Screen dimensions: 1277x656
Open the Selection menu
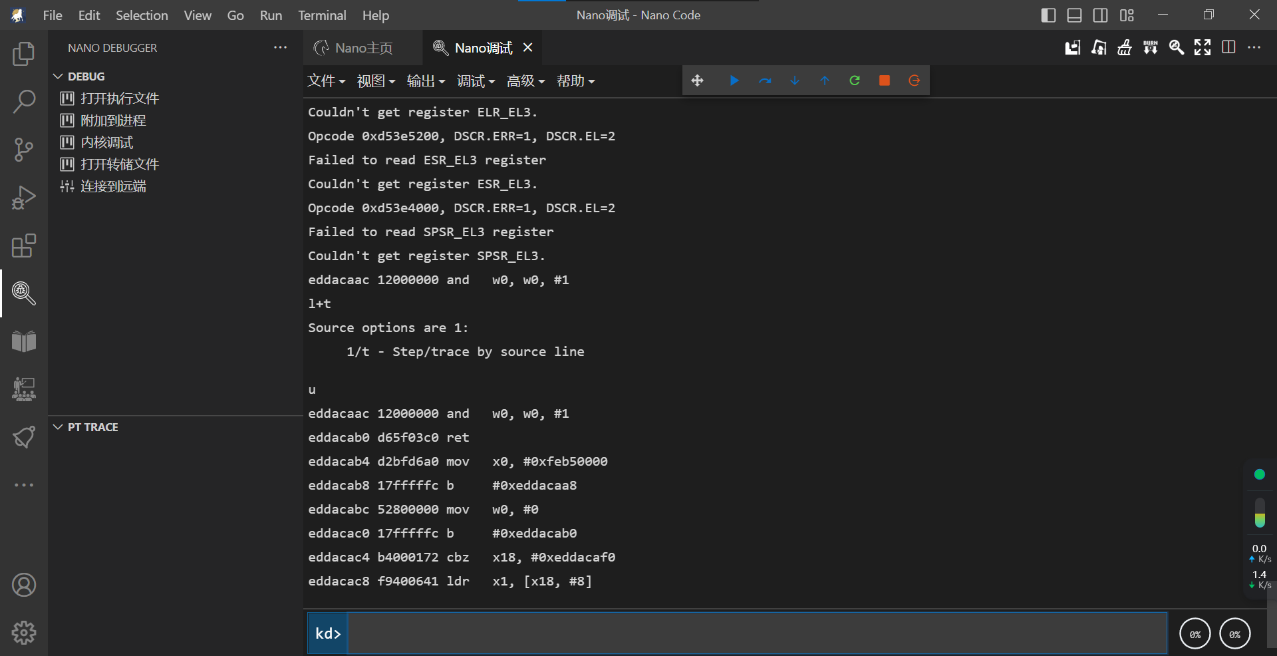(x=142, y=15)
